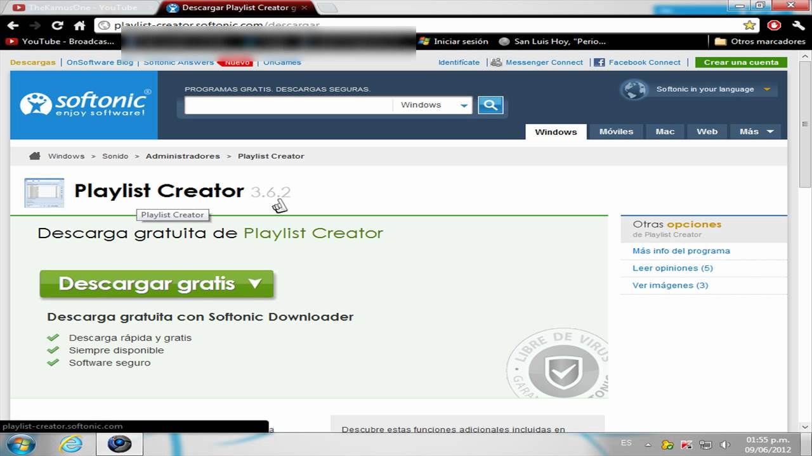812x456 pixels.
Task: Open the Windows platform dropdown in search
Action: 433,105
